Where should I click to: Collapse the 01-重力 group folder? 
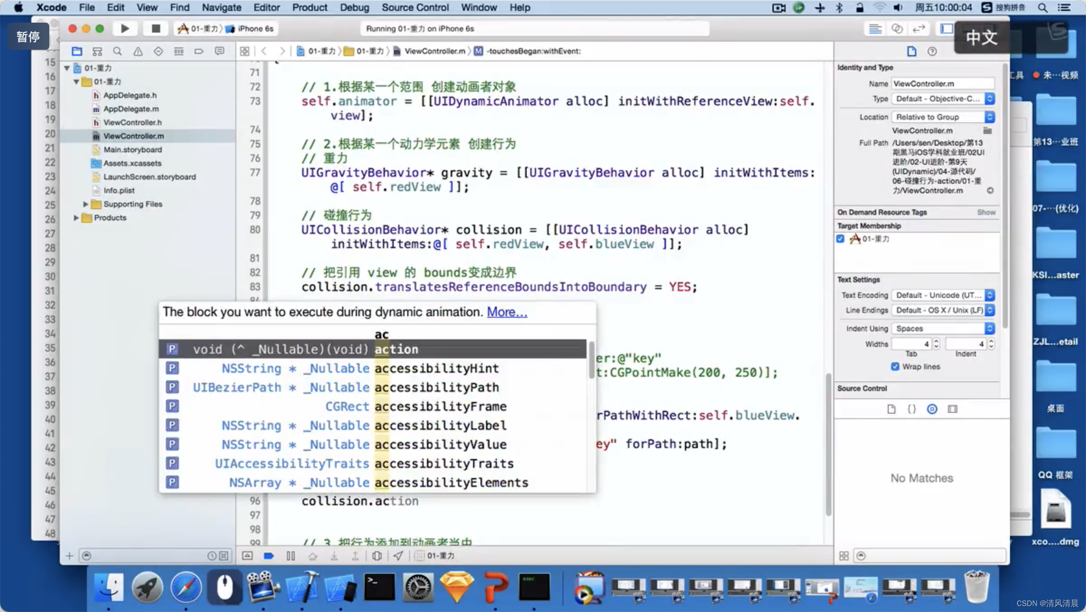click(76, 82)
